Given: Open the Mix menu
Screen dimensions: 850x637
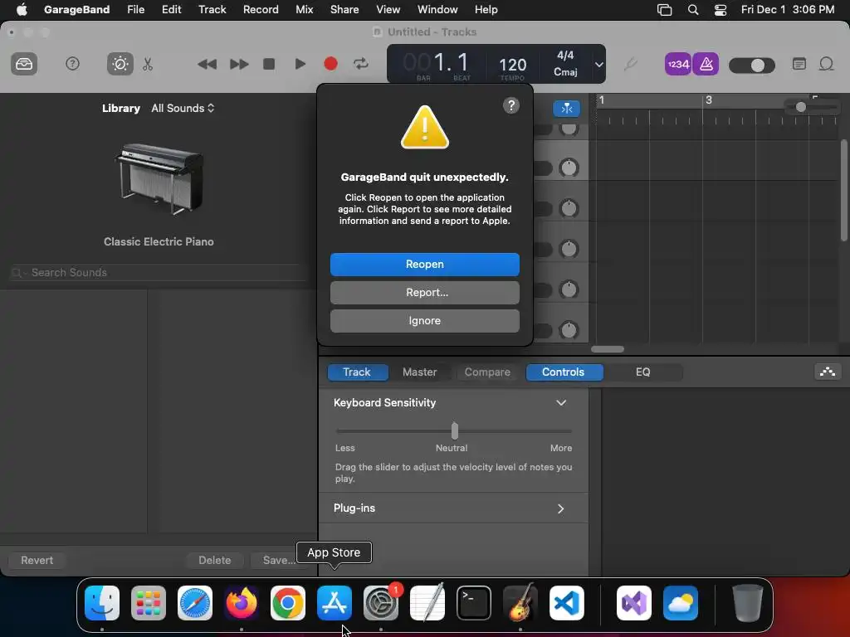Looking at the screenshot, I should pyautogui.click(x=304, y=10).
